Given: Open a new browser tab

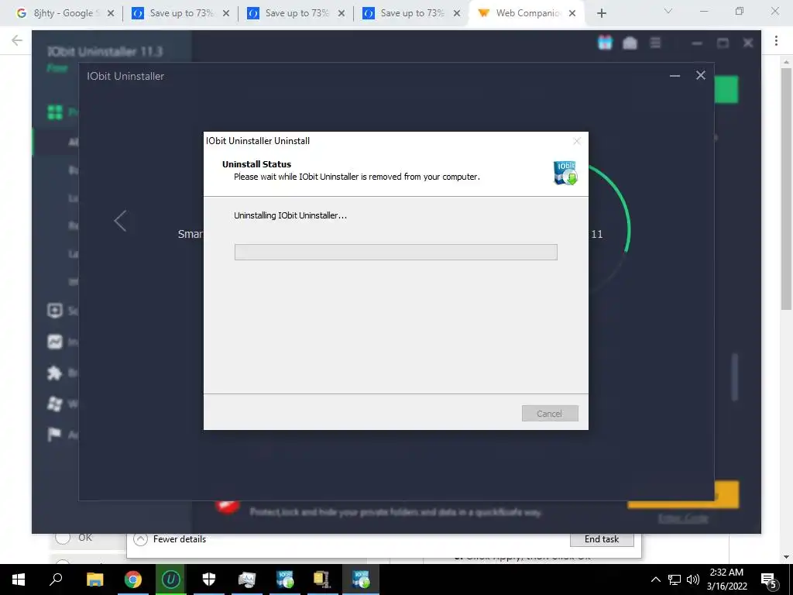Looking at the screenshot, I should click(601, 13).
